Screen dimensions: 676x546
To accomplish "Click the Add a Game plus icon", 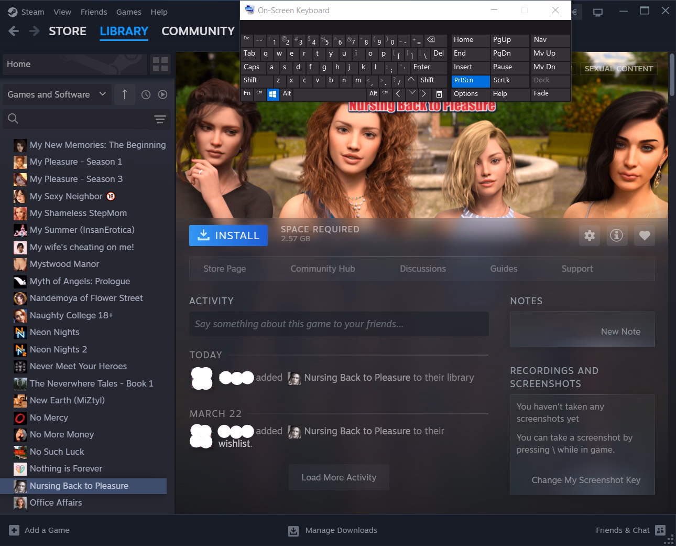I will tap(14, 530).
